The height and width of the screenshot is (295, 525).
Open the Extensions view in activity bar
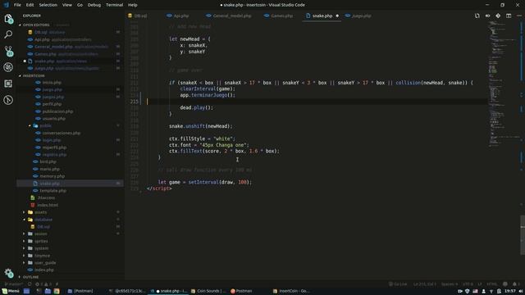point(8,84)
